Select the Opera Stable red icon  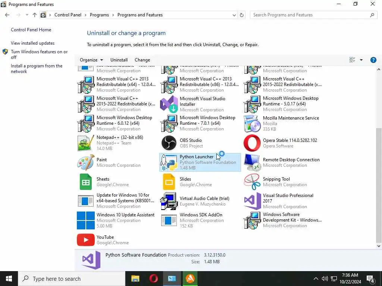click(x=252, y=143)
